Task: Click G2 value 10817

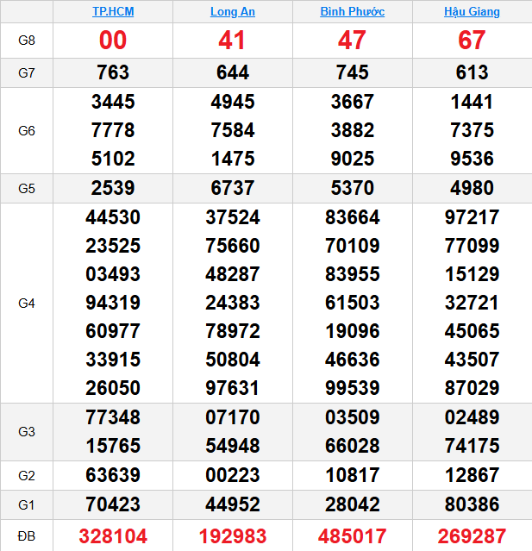Action: [x=353, y=475]
